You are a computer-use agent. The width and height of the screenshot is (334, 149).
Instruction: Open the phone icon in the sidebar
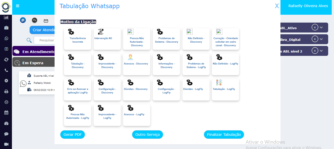tap(6, 70)
